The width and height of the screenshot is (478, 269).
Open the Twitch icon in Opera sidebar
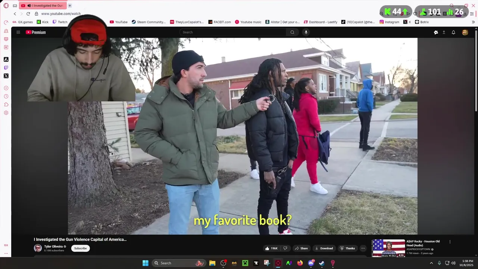pos(6,68)
